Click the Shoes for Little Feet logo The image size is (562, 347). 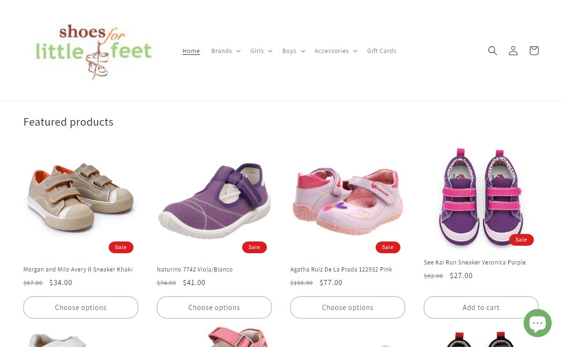tap(94, 51)
